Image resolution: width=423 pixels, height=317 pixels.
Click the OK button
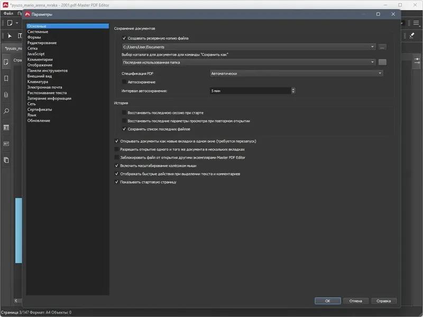(327, 301)
